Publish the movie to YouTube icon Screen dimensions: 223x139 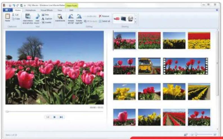117,19
